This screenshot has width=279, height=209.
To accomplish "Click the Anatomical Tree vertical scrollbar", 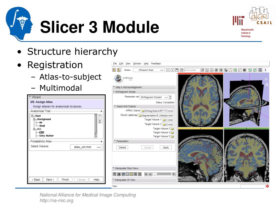I will coord(96,126).
